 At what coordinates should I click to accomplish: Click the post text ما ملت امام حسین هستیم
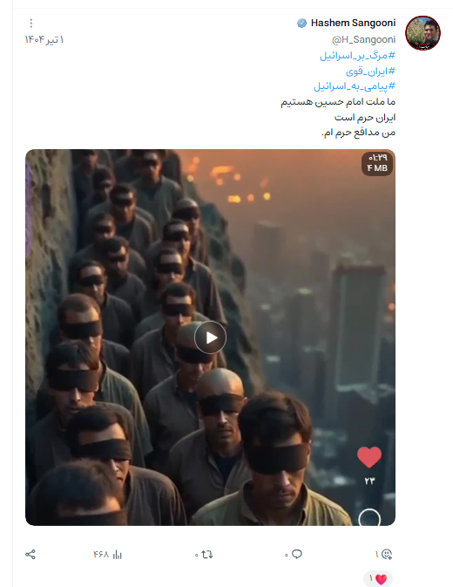(338, 102)
